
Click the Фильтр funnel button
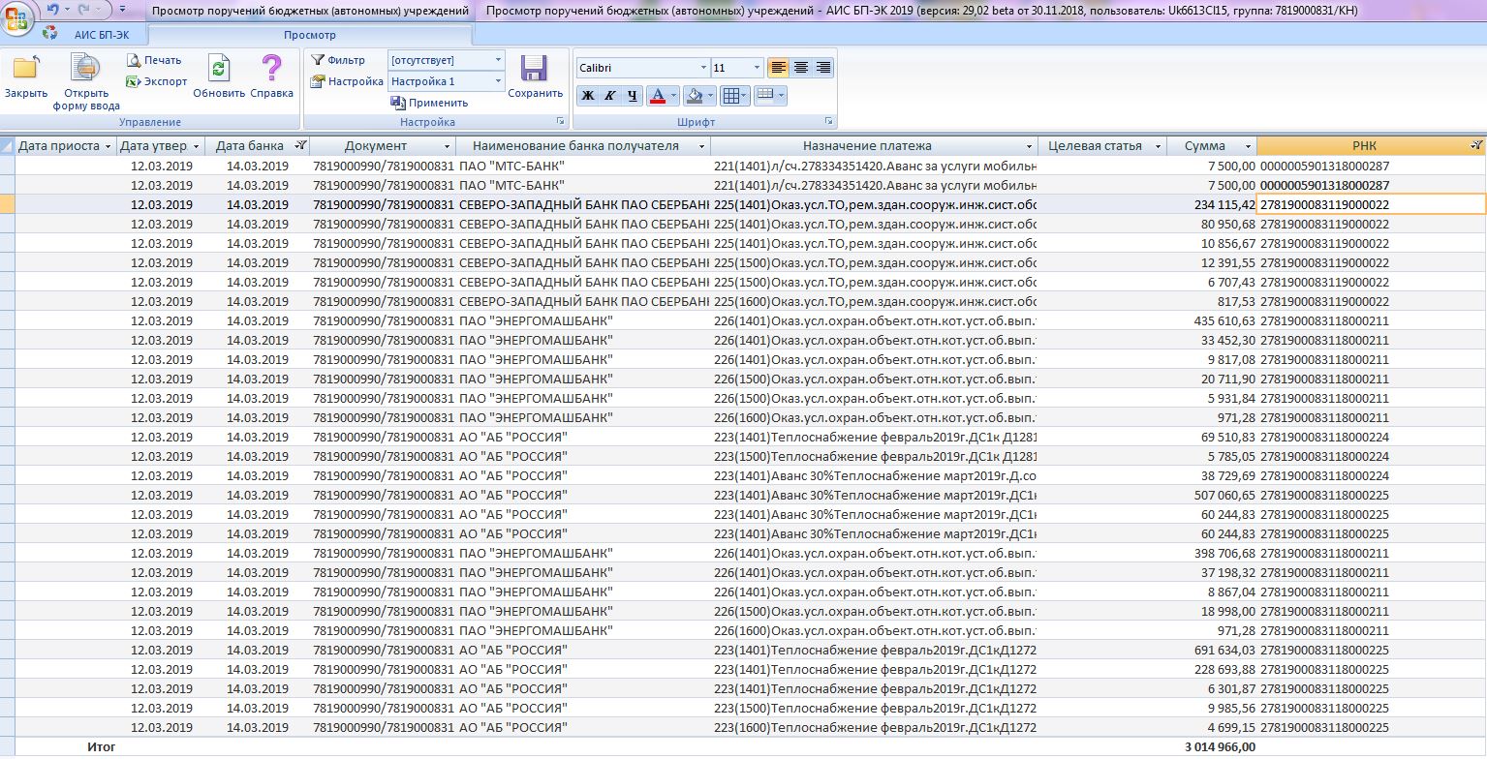[338, 60]
